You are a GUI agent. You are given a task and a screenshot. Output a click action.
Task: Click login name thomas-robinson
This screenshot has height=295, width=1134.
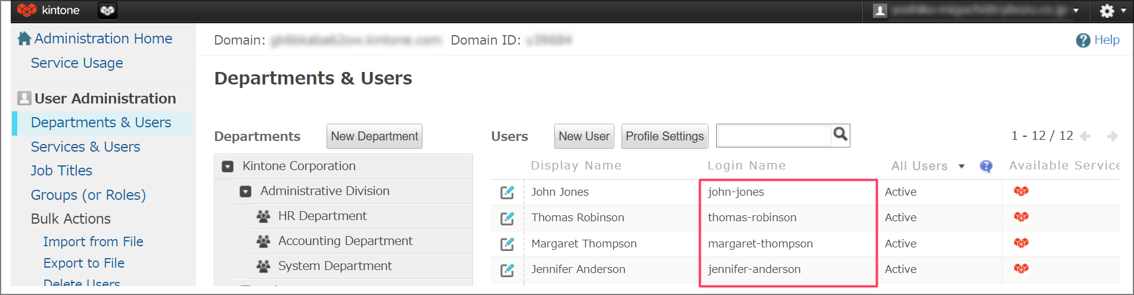(752, 218)
